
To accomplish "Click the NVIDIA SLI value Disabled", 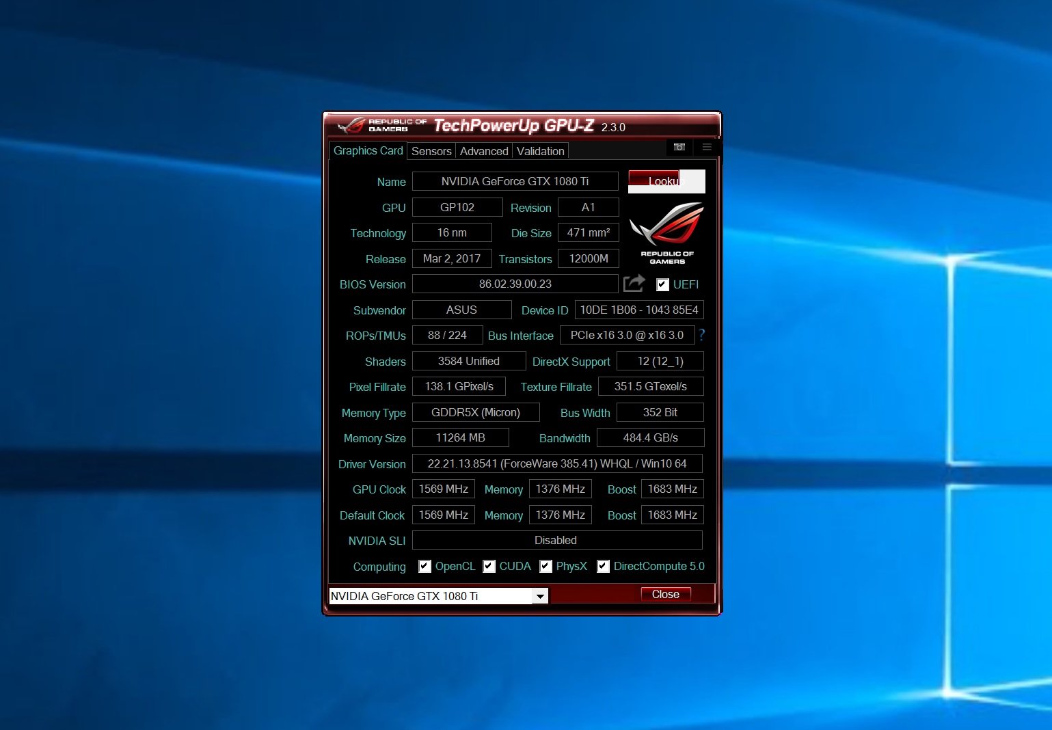I will click(557, 540).
